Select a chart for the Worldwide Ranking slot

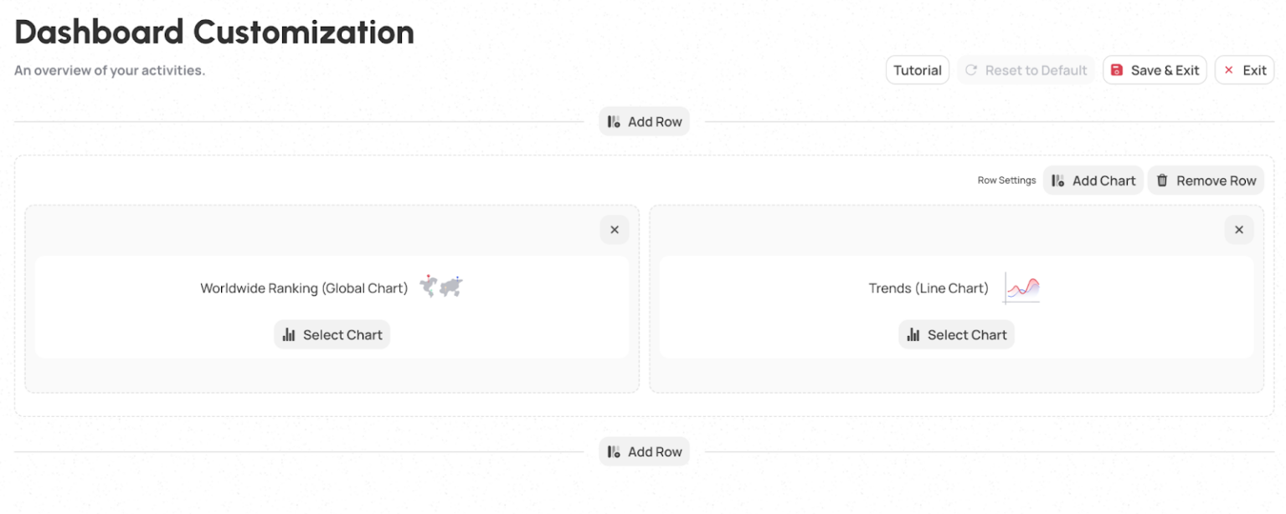click(332, 334)
